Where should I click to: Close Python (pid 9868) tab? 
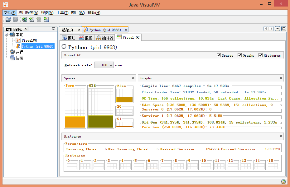(126, 30)
